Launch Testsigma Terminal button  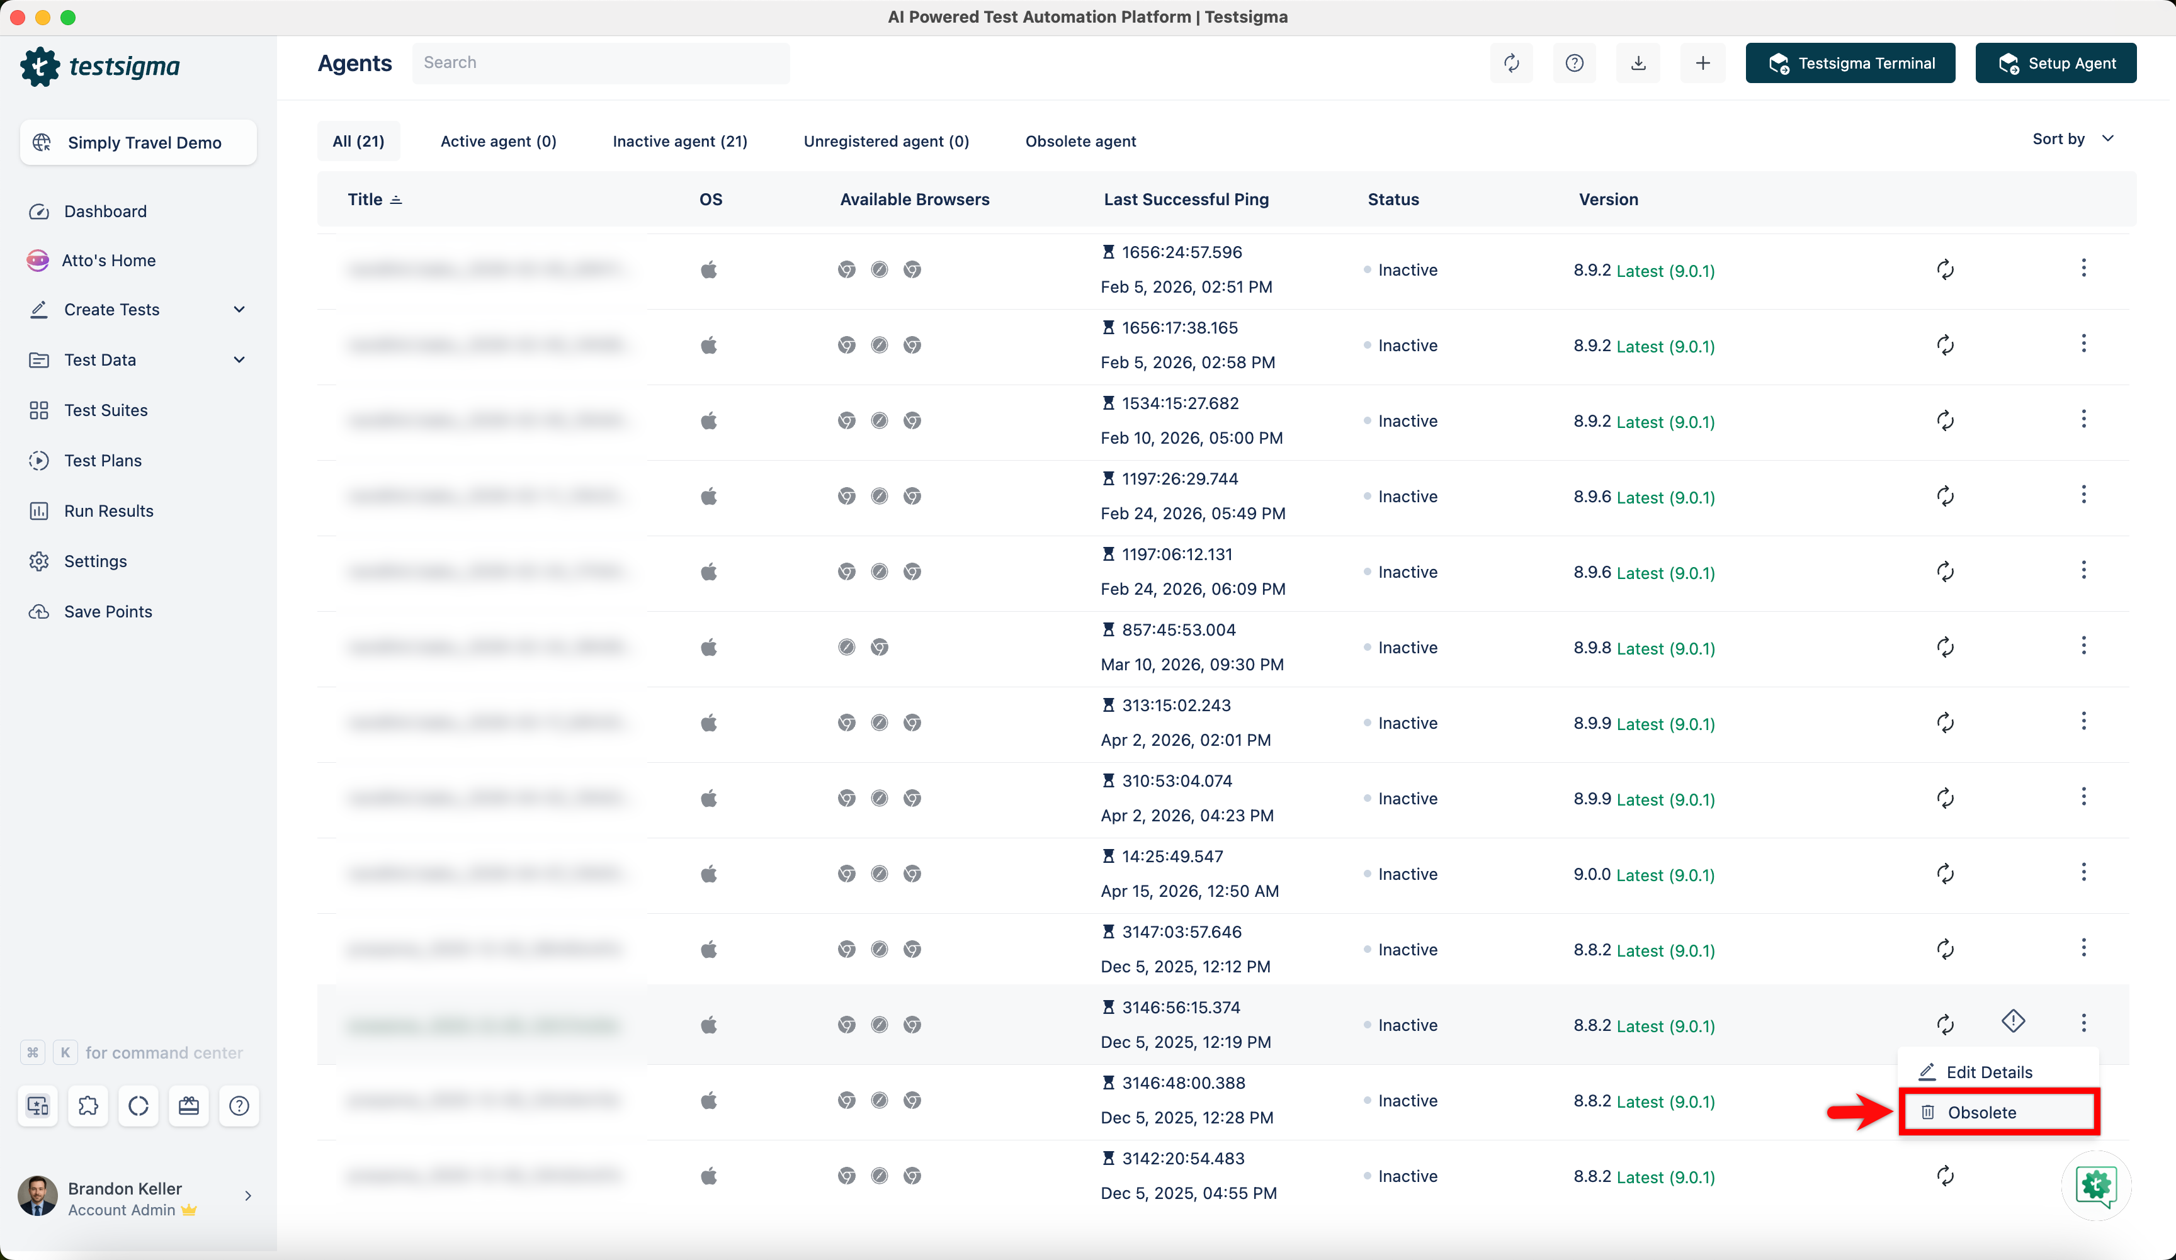click(x=1850, y=63)
